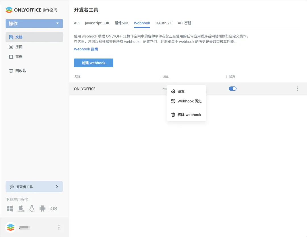
Task: Expand the 开发者工具 developer tools chevron arrow
Action: [57, 187]
